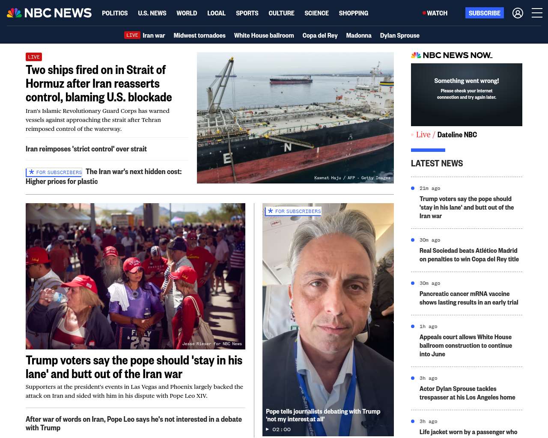The height and width of the screenshot is (438, 548).
Task: Open the Strait of Hormuz tanker ship image
Action: (295, 118)
